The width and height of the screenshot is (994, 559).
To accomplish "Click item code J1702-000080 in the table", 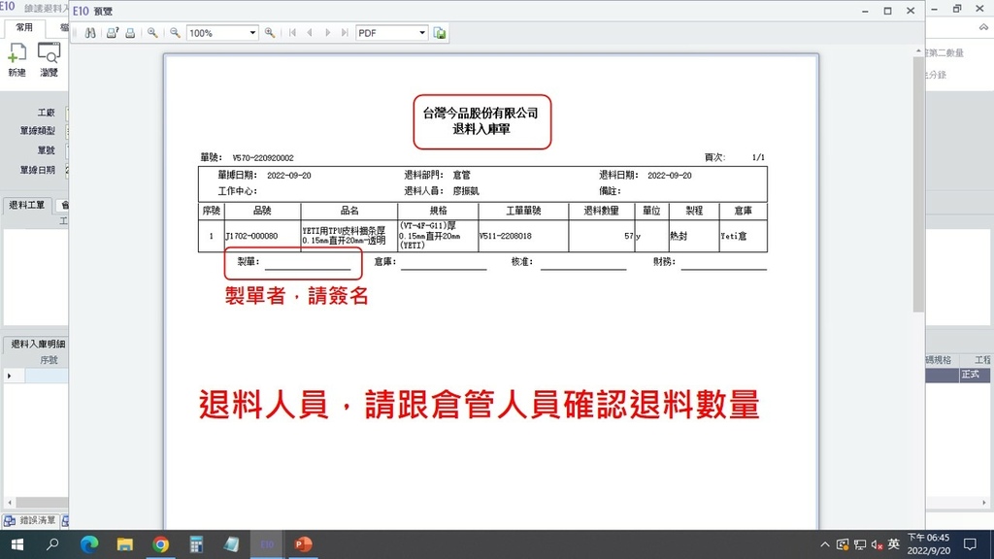I will tap(252, 236).
